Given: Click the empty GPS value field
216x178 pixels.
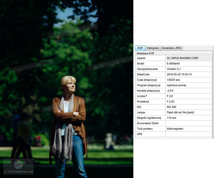Looking at the screenshot, I should 188,134.
